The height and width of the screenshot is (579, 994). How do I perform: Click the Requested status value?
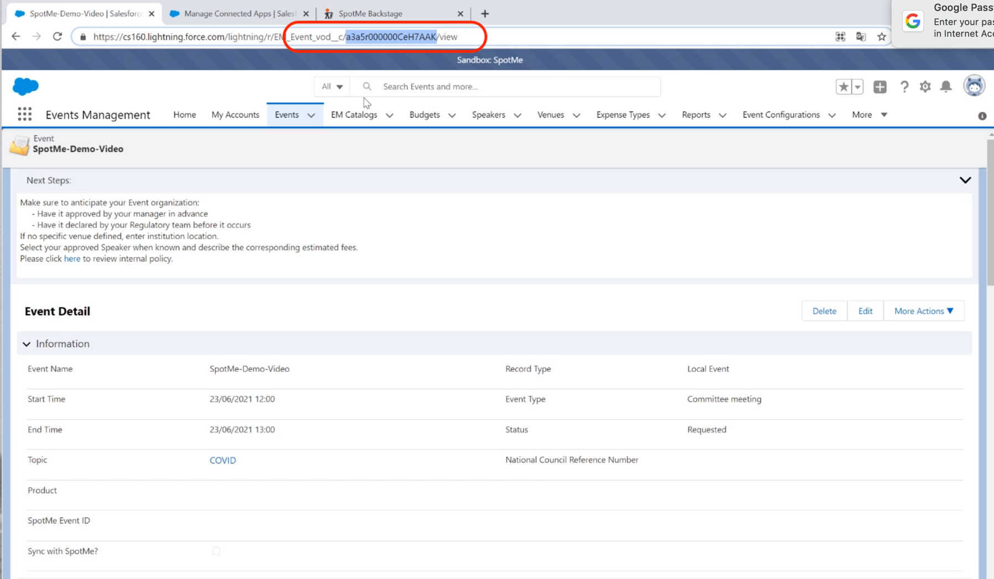(706, 430)
